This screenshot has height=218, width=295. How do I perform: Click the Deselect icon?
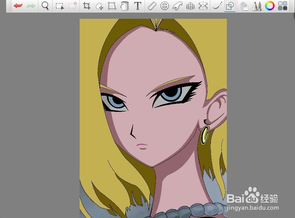(x=73, y=5)
